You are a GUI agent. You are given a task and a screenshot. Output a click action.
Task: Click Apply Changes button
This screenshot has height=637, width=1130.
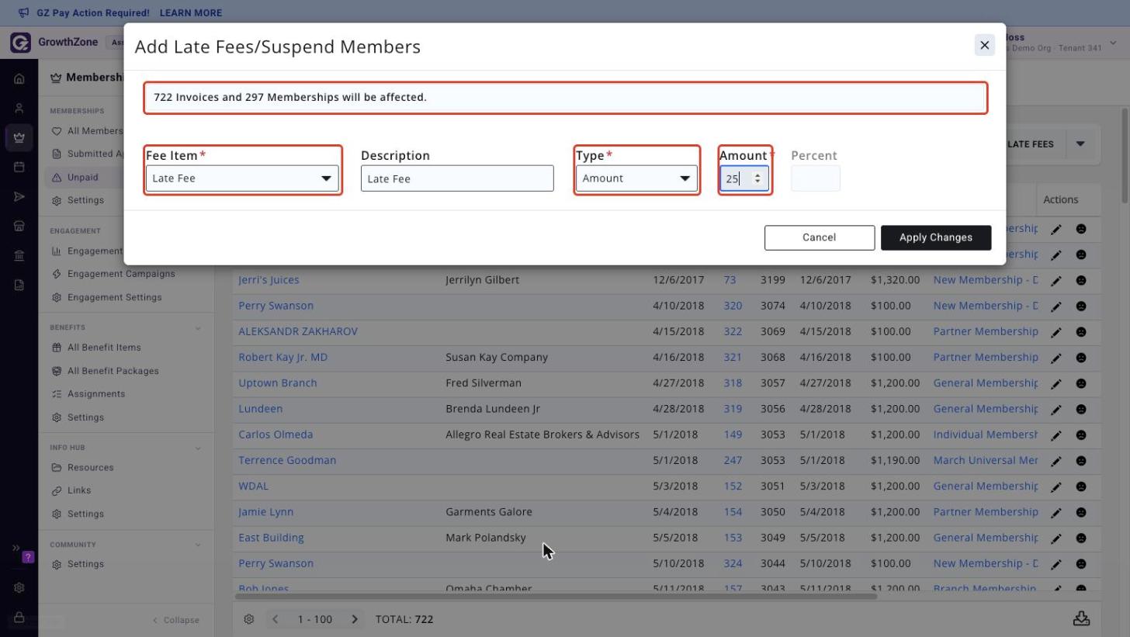(x=936, y=237)
